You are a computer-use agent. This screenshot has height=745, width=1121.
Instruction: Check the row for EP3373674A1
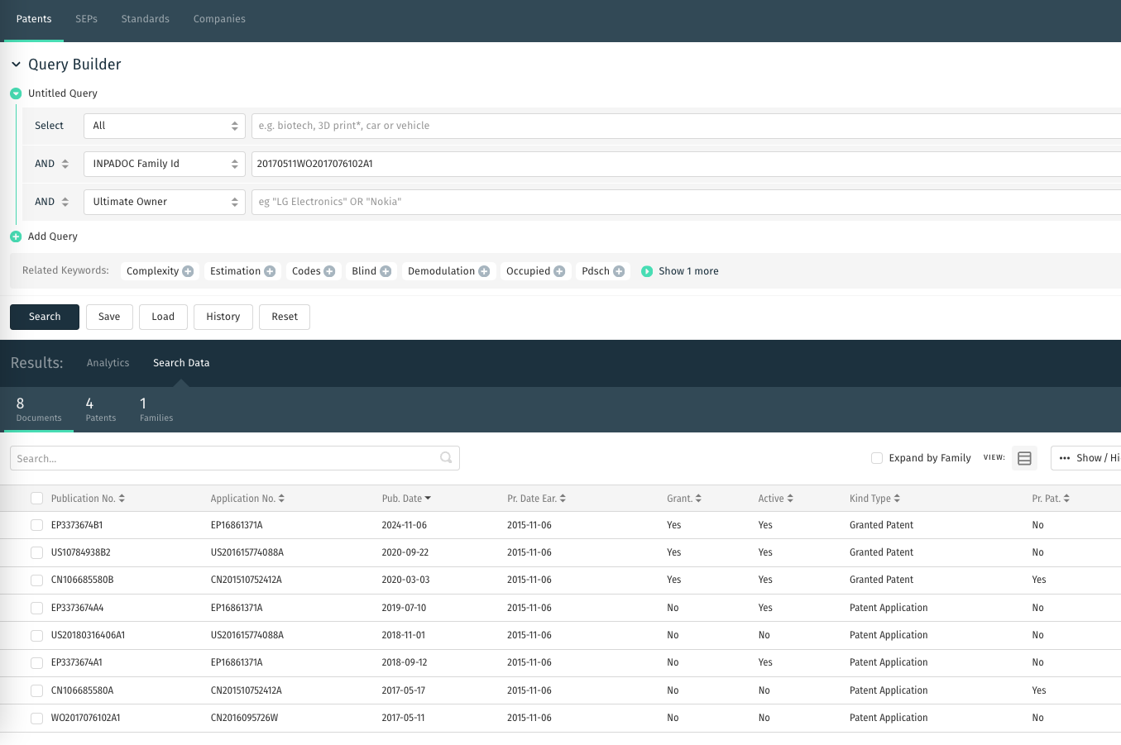pos(36,663)
